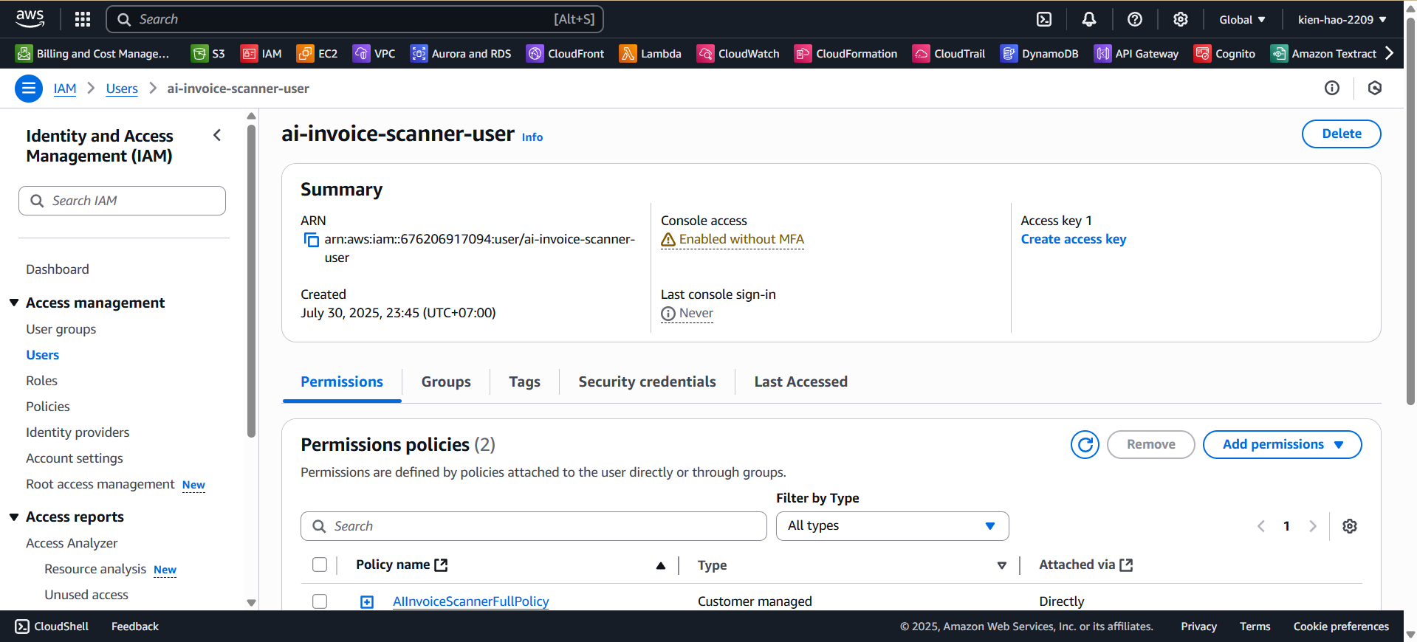This screenshot has height=642, width=1417.
Task: Collapse the Access reports section
Action: pyautogui.click(x=14, y=517)
